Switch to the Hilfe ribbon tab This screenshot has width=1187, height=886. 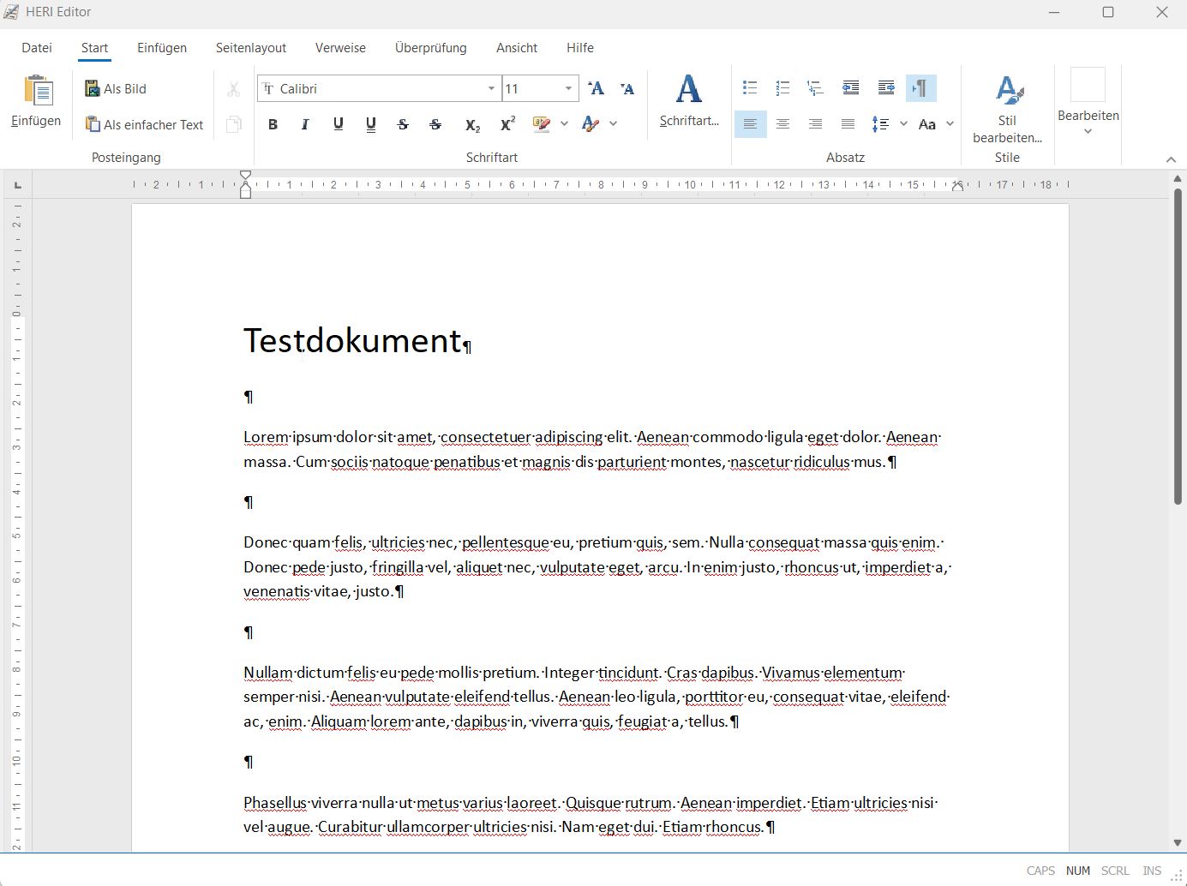pyautogui.click(x=580, y=48)
